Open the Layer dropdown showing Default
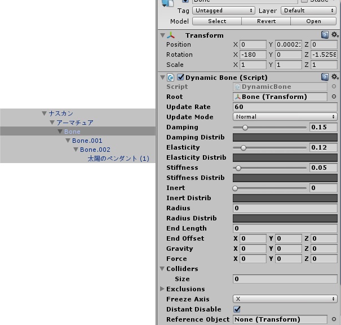Screen dimensions: 341x325 click(x=309, y=11)
